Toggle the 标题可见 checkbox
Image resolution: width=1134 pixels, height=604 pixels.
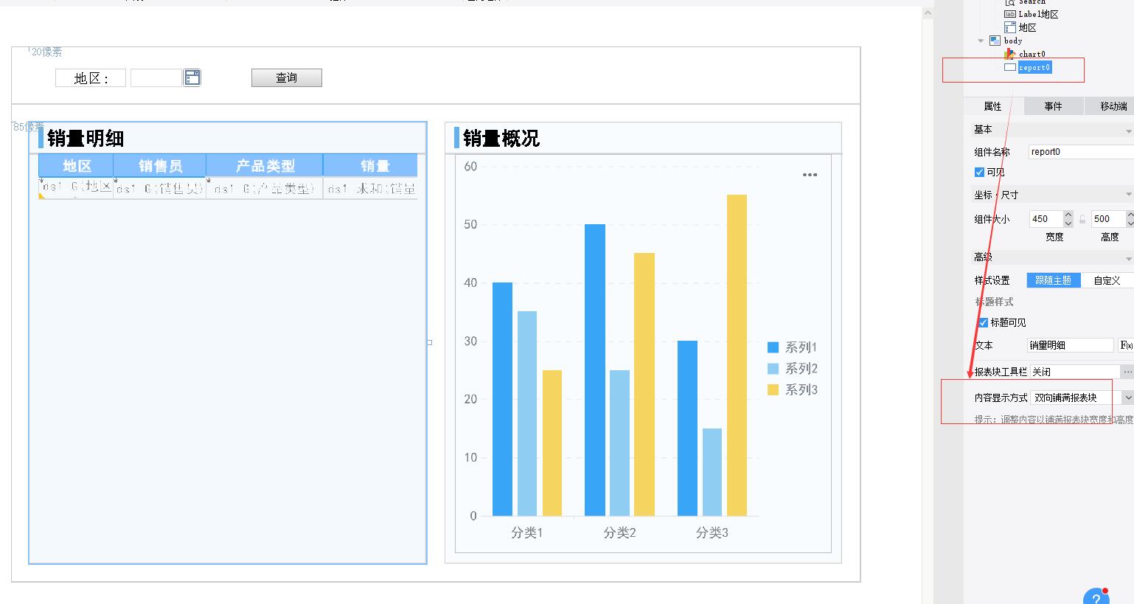[x=983, y=322]
